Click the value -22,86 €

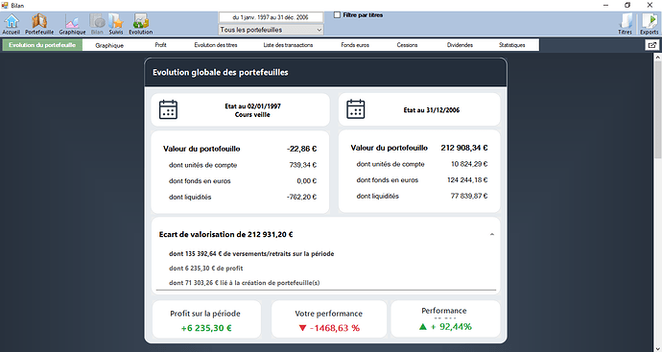click(301, 149)
